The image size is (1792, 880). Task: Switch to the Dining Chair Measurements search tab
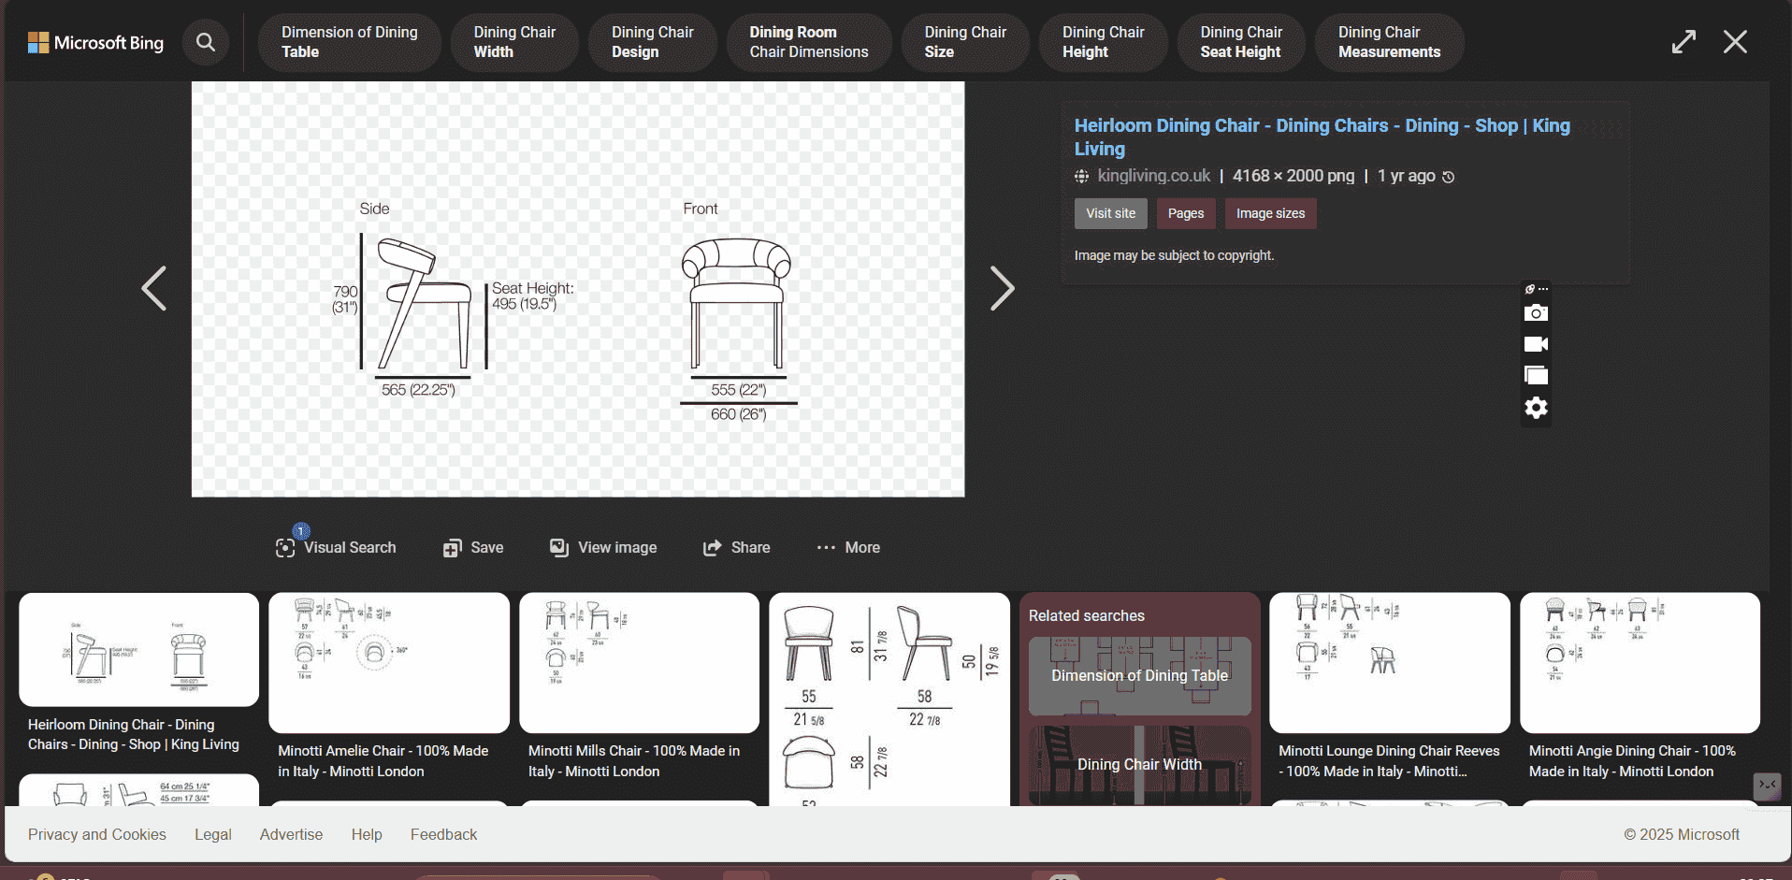(1388, 42)
